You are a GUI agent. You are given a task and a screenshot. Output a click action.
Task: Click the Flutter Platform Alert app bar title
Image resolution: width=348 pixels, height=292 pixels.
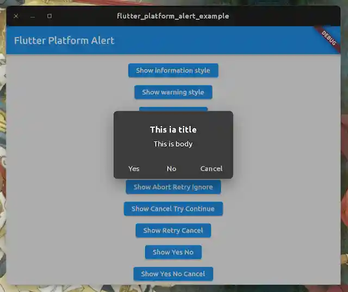64,40
